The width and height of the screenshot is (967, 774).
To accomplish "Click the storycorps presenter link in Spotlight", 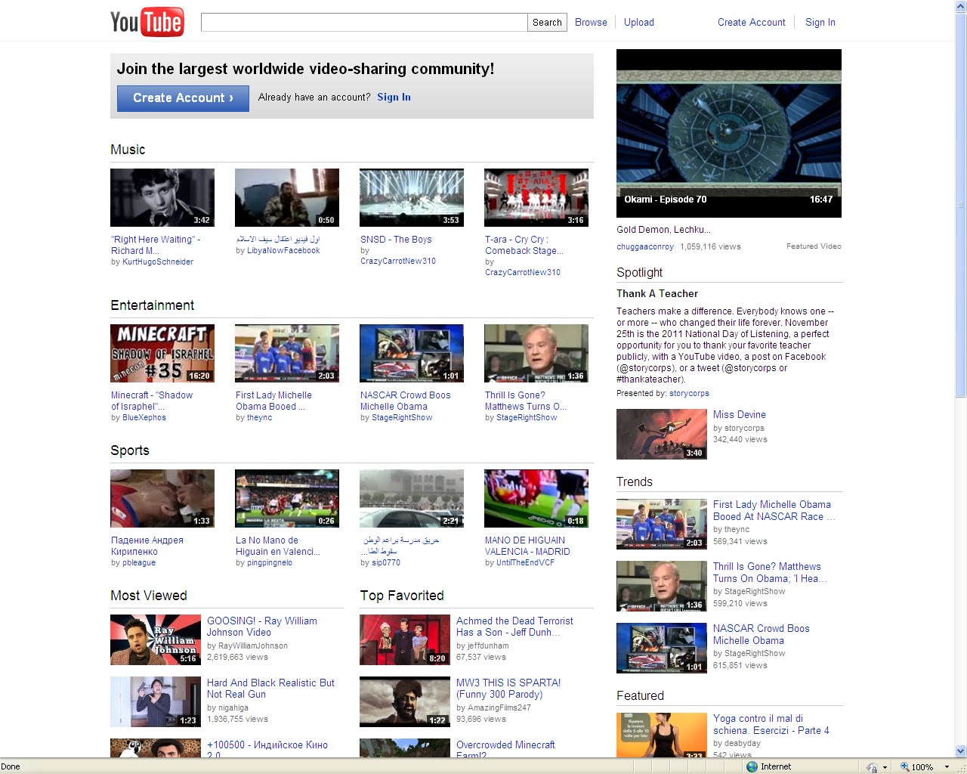I will pos(689,392).
